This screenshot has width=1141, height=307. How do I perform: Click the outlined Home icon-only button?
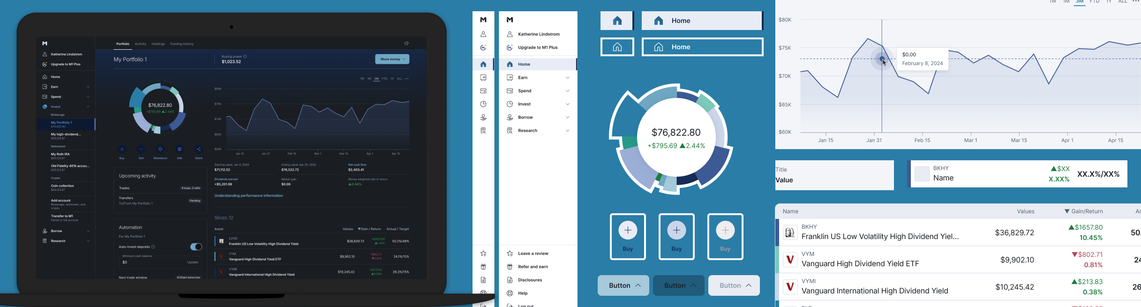[x=617, y=47]
